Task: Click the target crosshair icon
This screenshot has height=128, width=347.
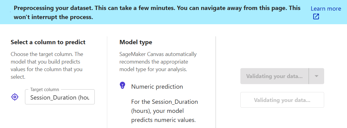Action: 15,97
